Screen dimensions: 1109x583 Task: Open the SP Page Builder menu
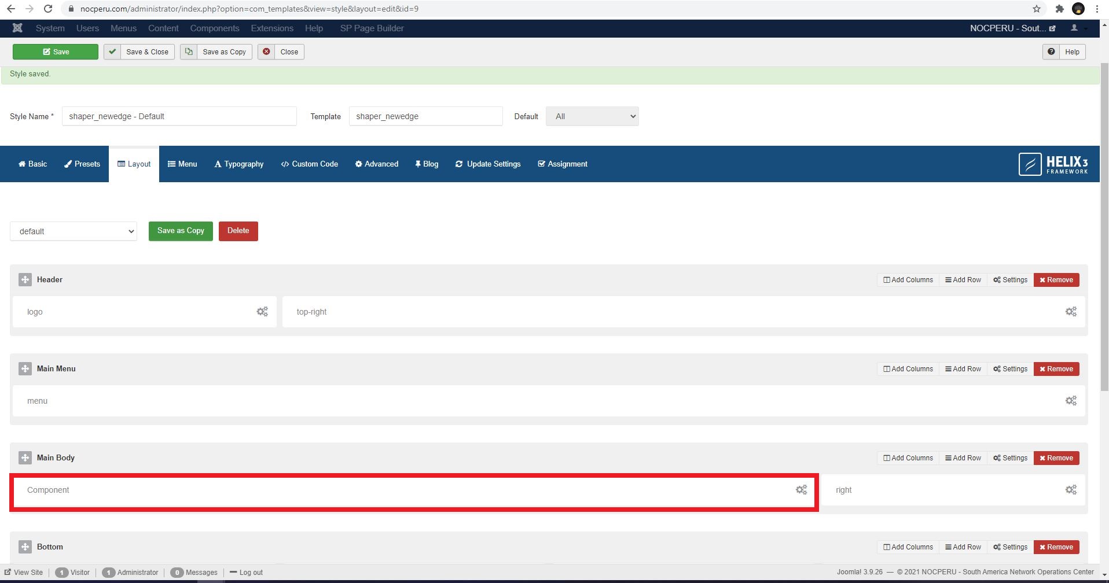372,28
